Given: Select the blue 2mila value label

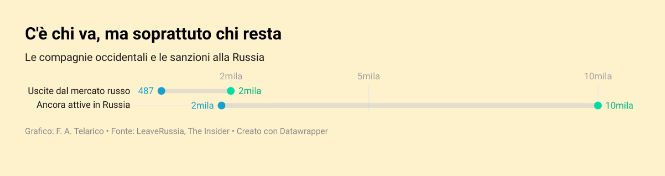Looking at the screenshot, I should [203, 106].
